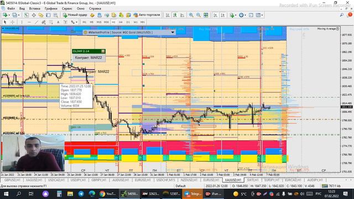Toggle the Terminal panel icon

point(48,15)
